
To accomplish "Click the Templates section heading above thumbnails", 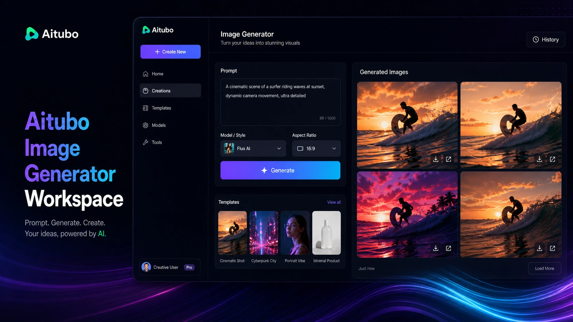I will point(229,202).
